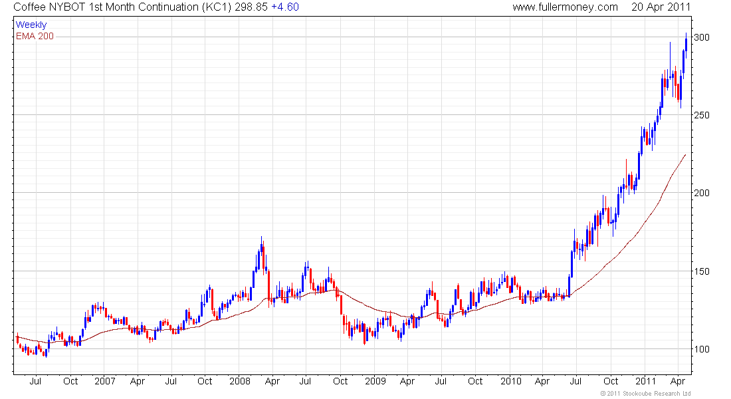
Task: Click the 2008 year label on time axis
Action: (x=240, y=381)
